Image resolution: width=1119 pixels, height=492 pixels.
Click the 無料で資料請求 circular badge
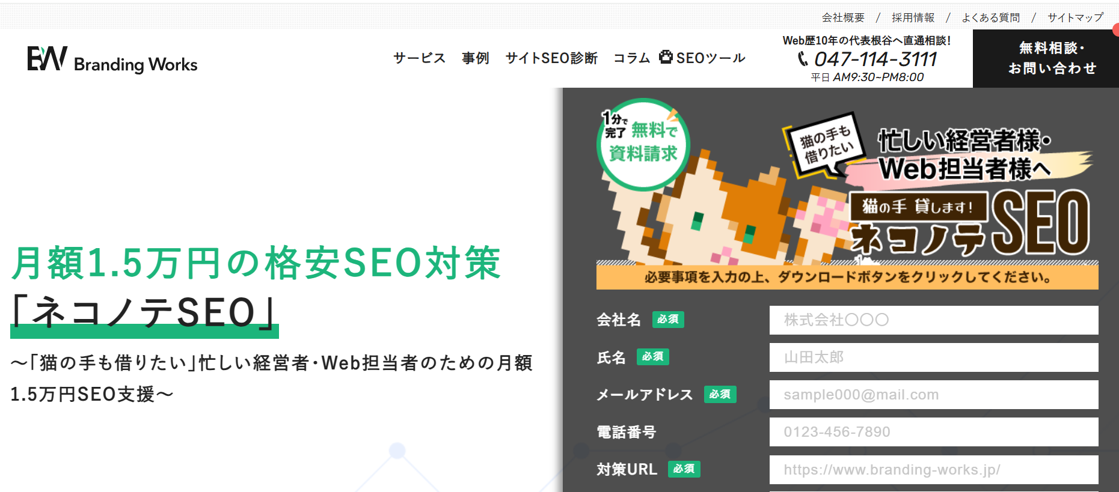click(643, 144)
